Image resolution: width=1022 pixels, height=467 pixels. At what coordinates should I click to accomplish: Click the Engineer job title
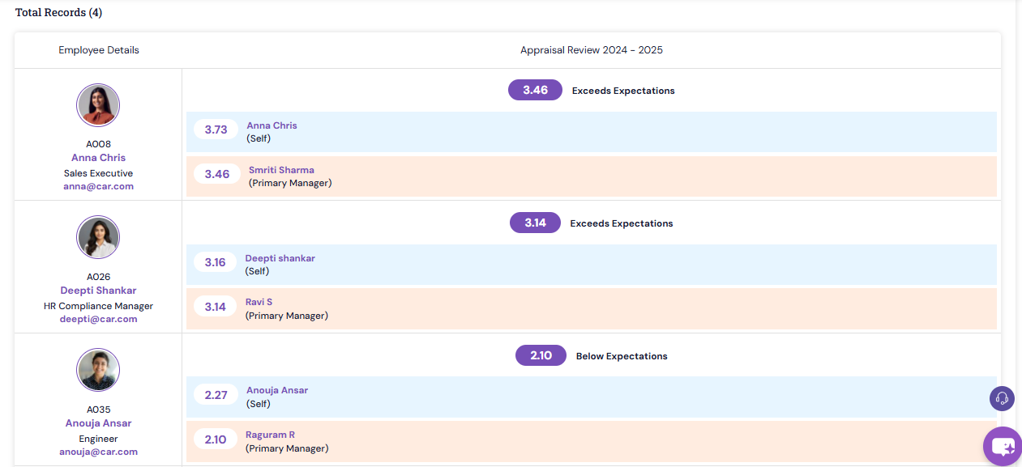point(98,439)
